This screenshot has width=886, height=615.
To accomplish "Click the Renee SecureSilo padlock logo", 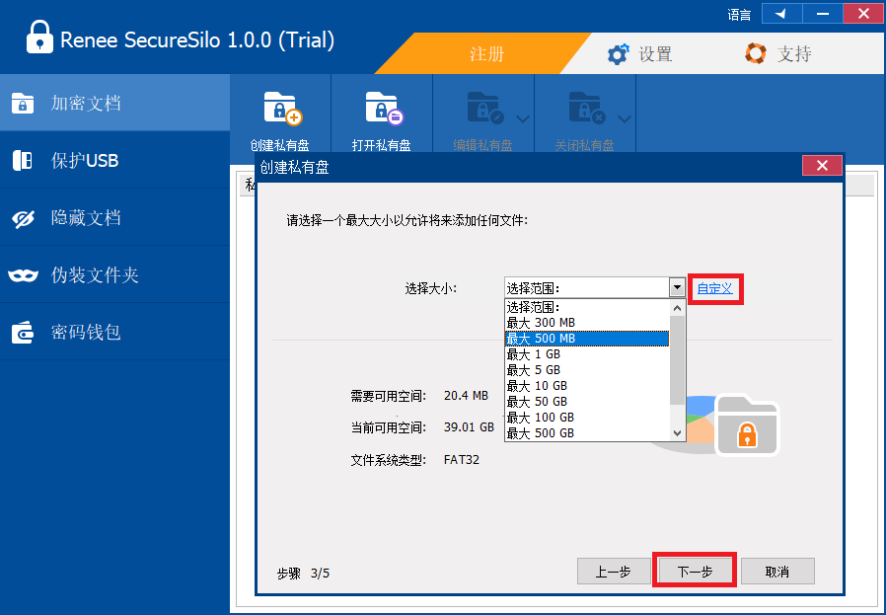I will (x=39, y=38).
